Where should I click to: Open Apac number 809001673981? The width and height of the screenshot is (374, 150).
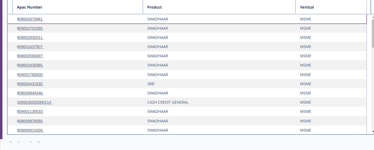click(30, 19)
